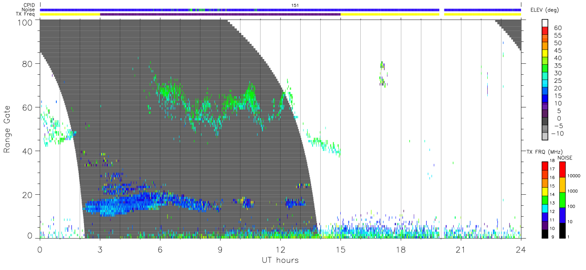
Task: Click the 3 tick on the UT hours axis
Action: tap(100, 250)
